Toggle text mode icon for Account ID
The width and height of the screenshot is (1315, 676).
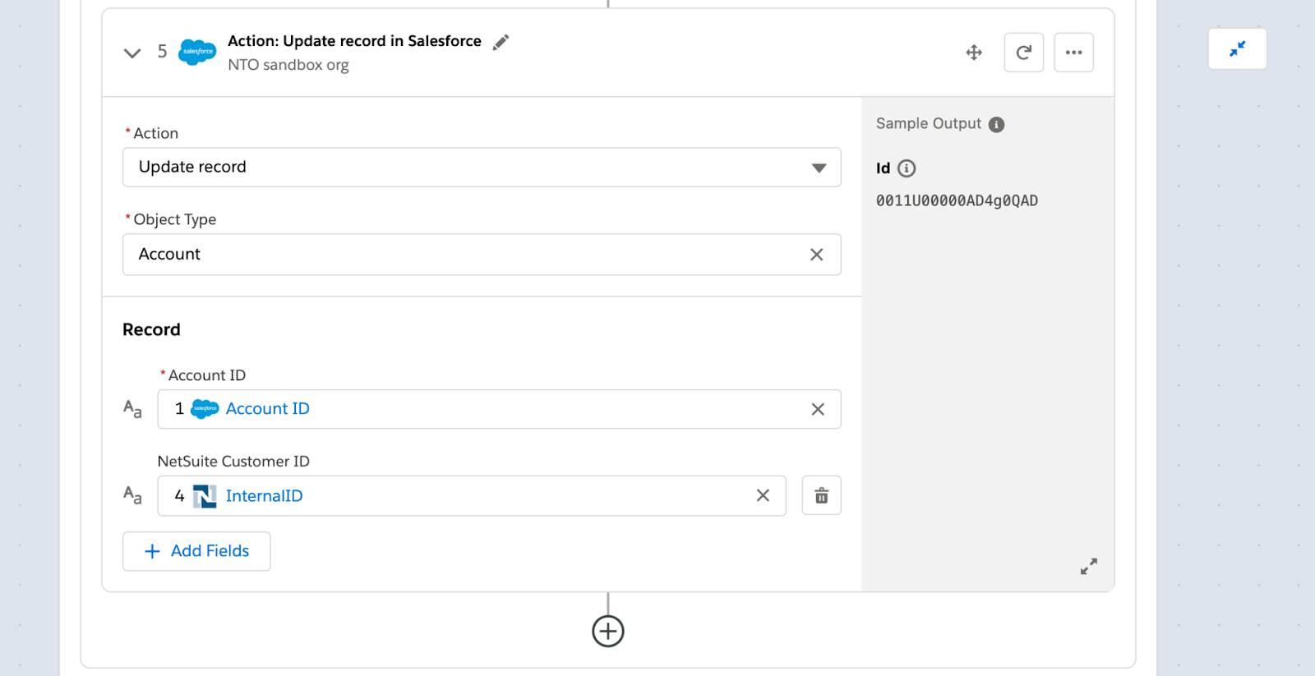tap(132, 408)
